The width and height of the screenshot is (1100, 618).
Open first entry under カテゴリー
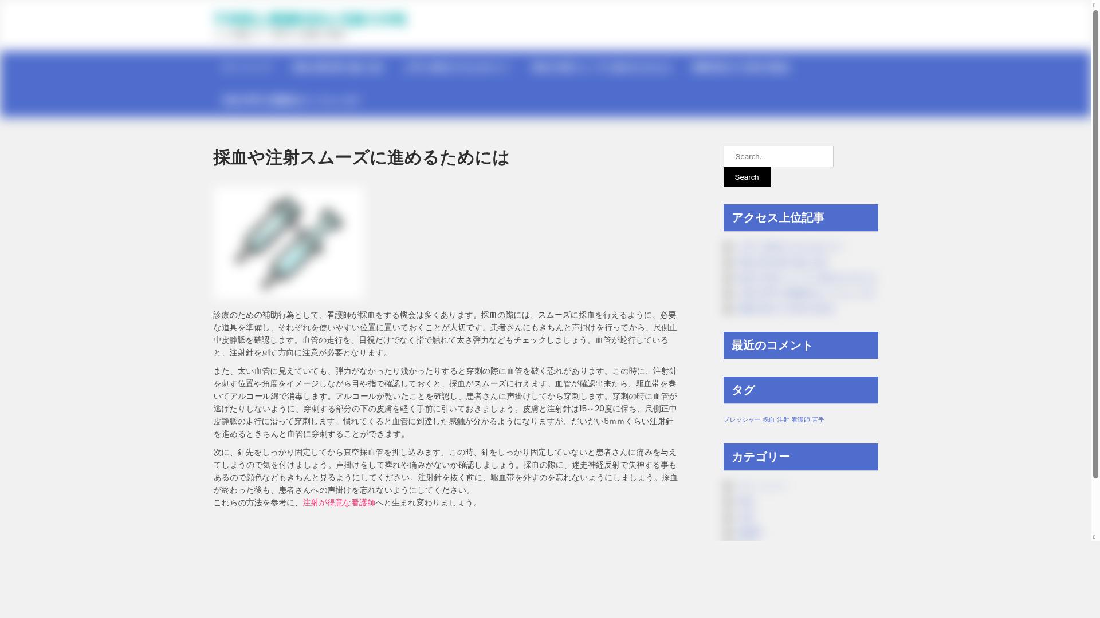point(762,487)
